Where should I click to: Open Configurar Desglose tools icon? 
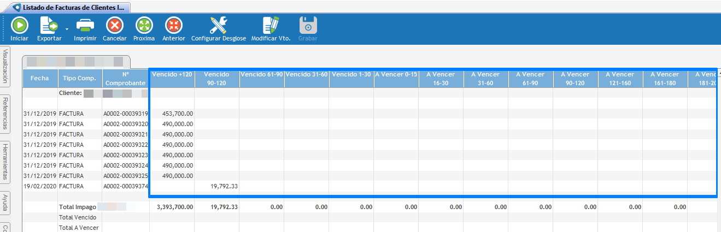[x=218, y=26]
